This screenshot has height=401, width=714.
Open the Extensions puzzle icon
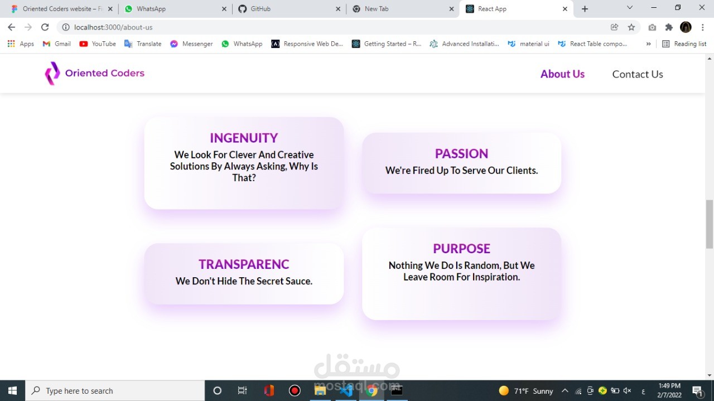click(669, 27)
